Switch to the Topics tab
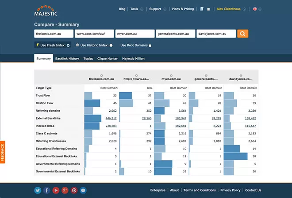Viewport: 292px width, 198px height. click(x=88, y=59)
